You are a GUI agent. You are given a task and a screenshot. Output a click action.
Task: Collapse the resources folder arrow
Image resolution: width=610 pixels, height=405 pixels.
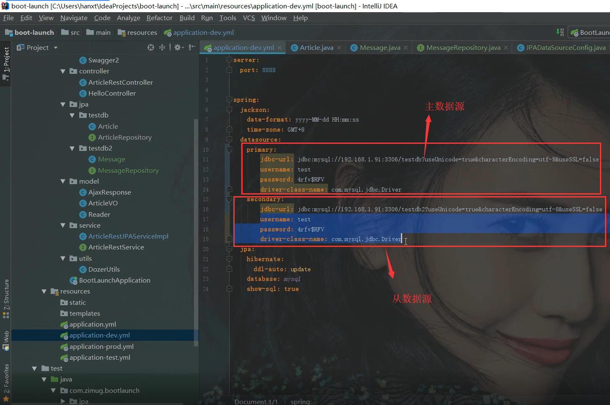[44, 291]
